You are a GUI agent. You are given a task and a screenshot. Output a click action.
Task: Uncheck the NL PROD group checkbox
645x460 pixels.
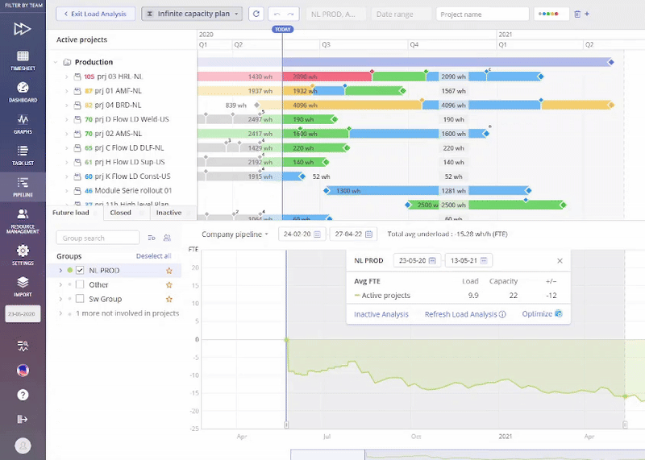pyautogui.click(x=80, y=271)
